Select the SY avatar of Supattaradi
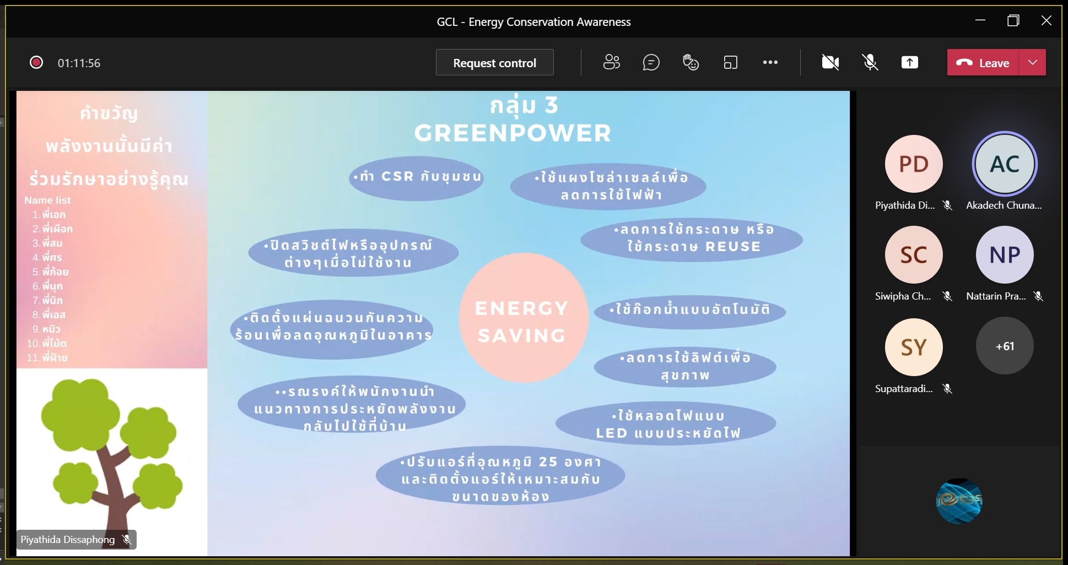Image resolution: width=1068 pixels, height=565 pixels. pos(914,347)
